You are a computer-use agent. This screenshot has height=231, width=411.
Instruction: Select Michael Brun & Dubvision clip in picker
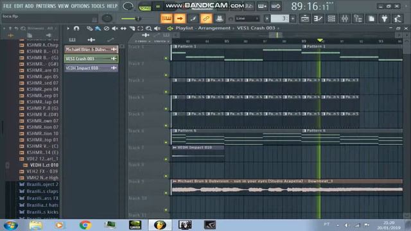[91, 49]
